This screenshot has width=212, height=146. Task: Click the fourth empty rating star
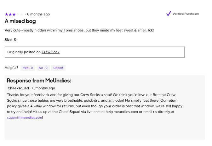tap(18, 14)
